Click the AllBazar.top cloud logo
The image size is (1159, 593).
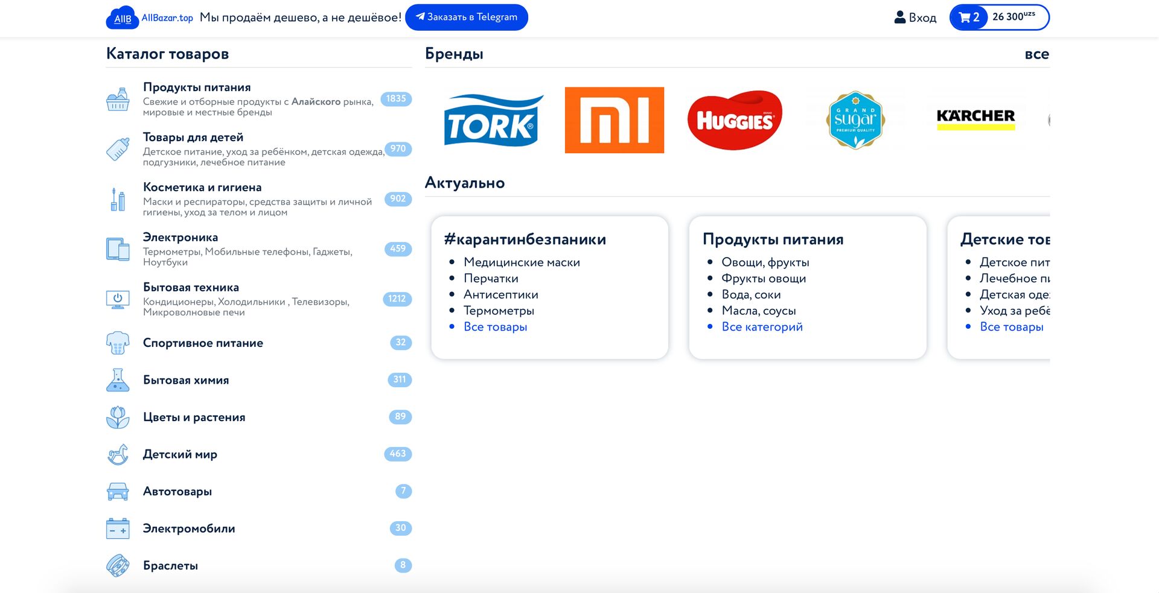tap(121, 17)
